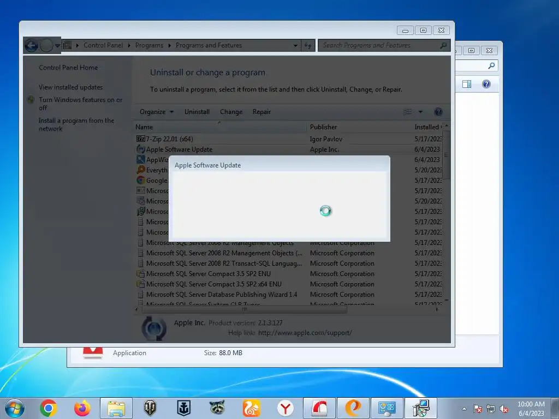Open the recent pages dropdown beside navigation arrows
The width and height of the screenshot is (559, 419).
click(x=57, y=46)
